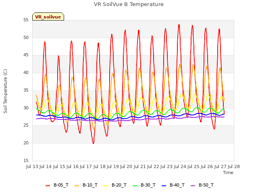Click the B-50_T purple legend swatch
The image size is (258, 193).
point(193,186)
